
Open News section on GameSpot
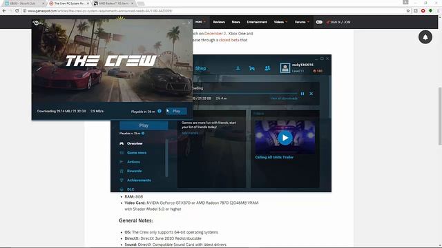[236, 22]
